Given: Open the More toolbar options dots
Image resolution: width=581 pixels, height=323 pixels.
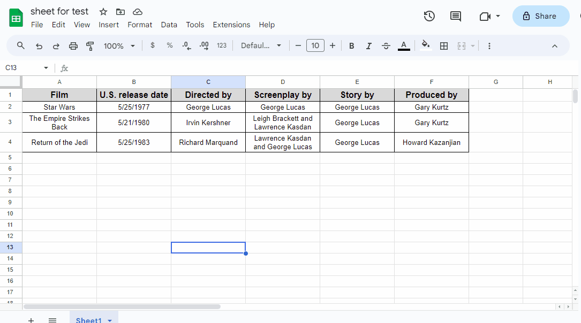Looking at the screenshot, I should [489, 46].
